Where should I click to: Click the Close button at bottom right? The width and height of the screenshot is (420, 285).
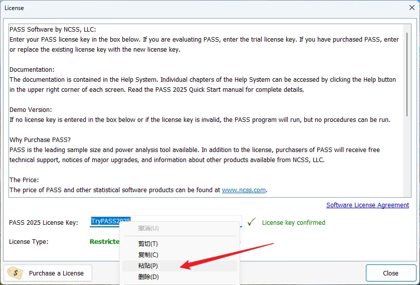(391, 273)
